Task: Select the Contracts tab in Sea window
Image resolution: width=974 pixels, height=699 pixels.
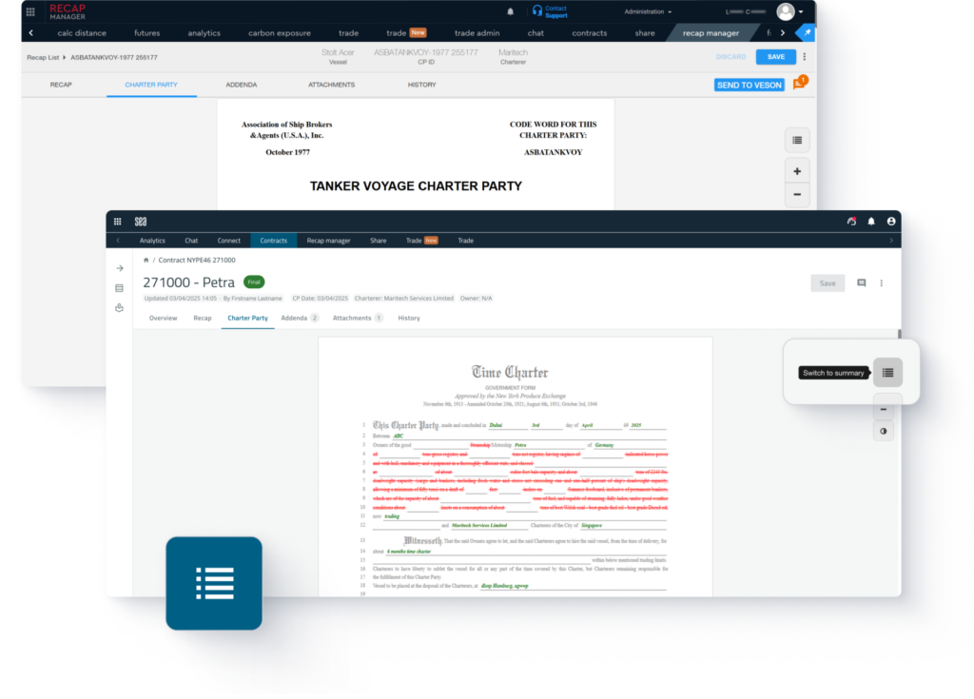Action: click(274, 241)
